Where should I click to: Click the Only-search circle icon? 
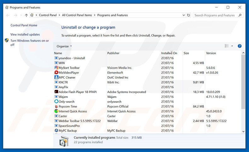56,101
